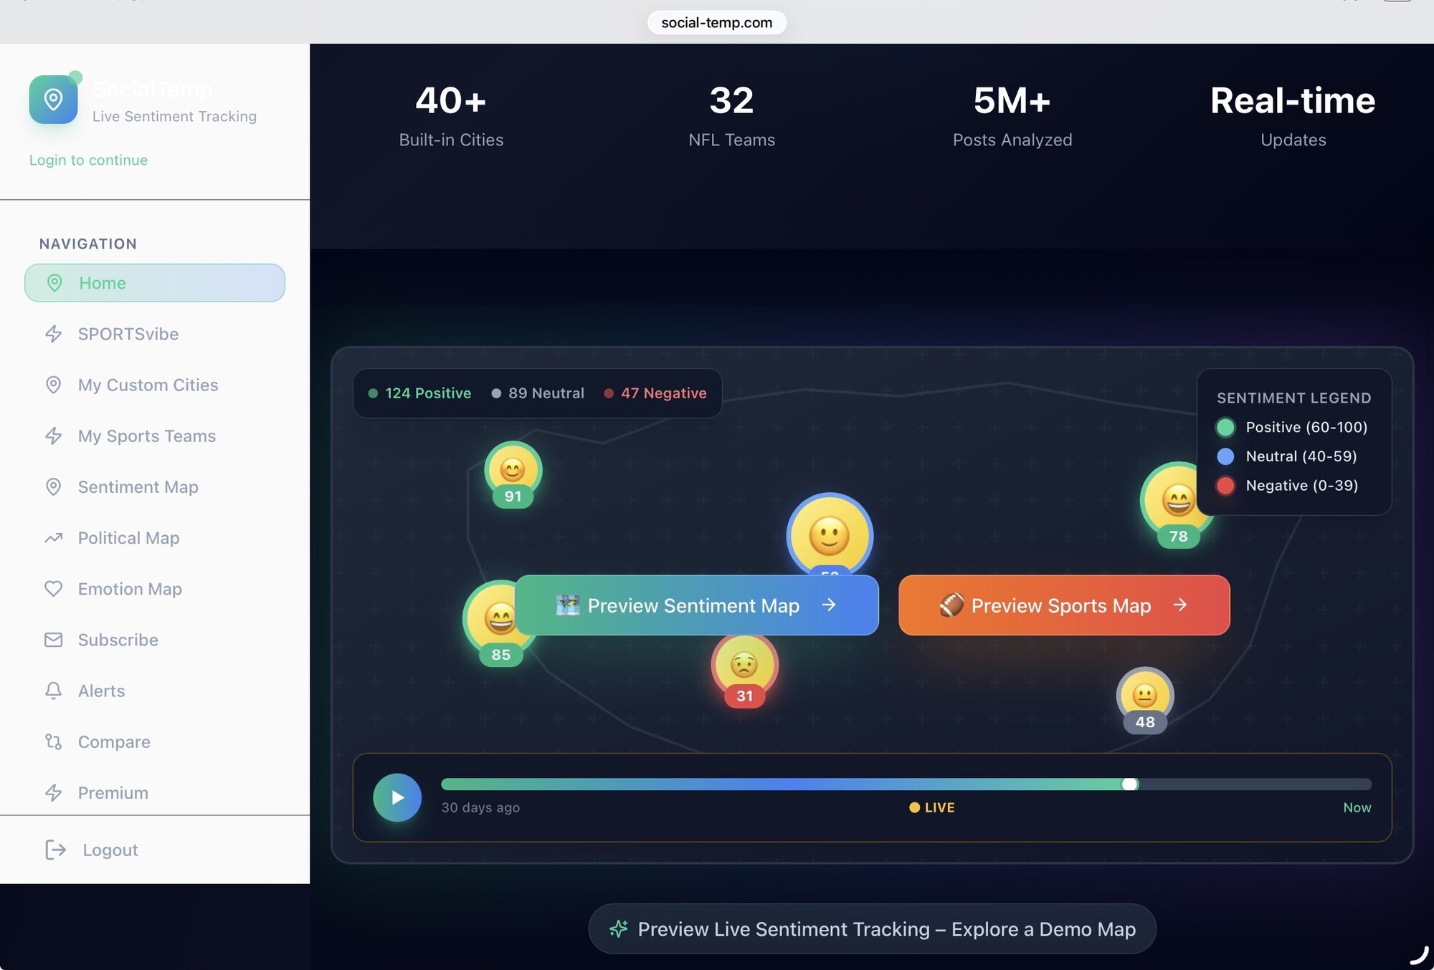Image resolution: width=1434 pixels, height=970 pixels.
Task: Play the sentiment timeline animation
Action: coord(397,797)
